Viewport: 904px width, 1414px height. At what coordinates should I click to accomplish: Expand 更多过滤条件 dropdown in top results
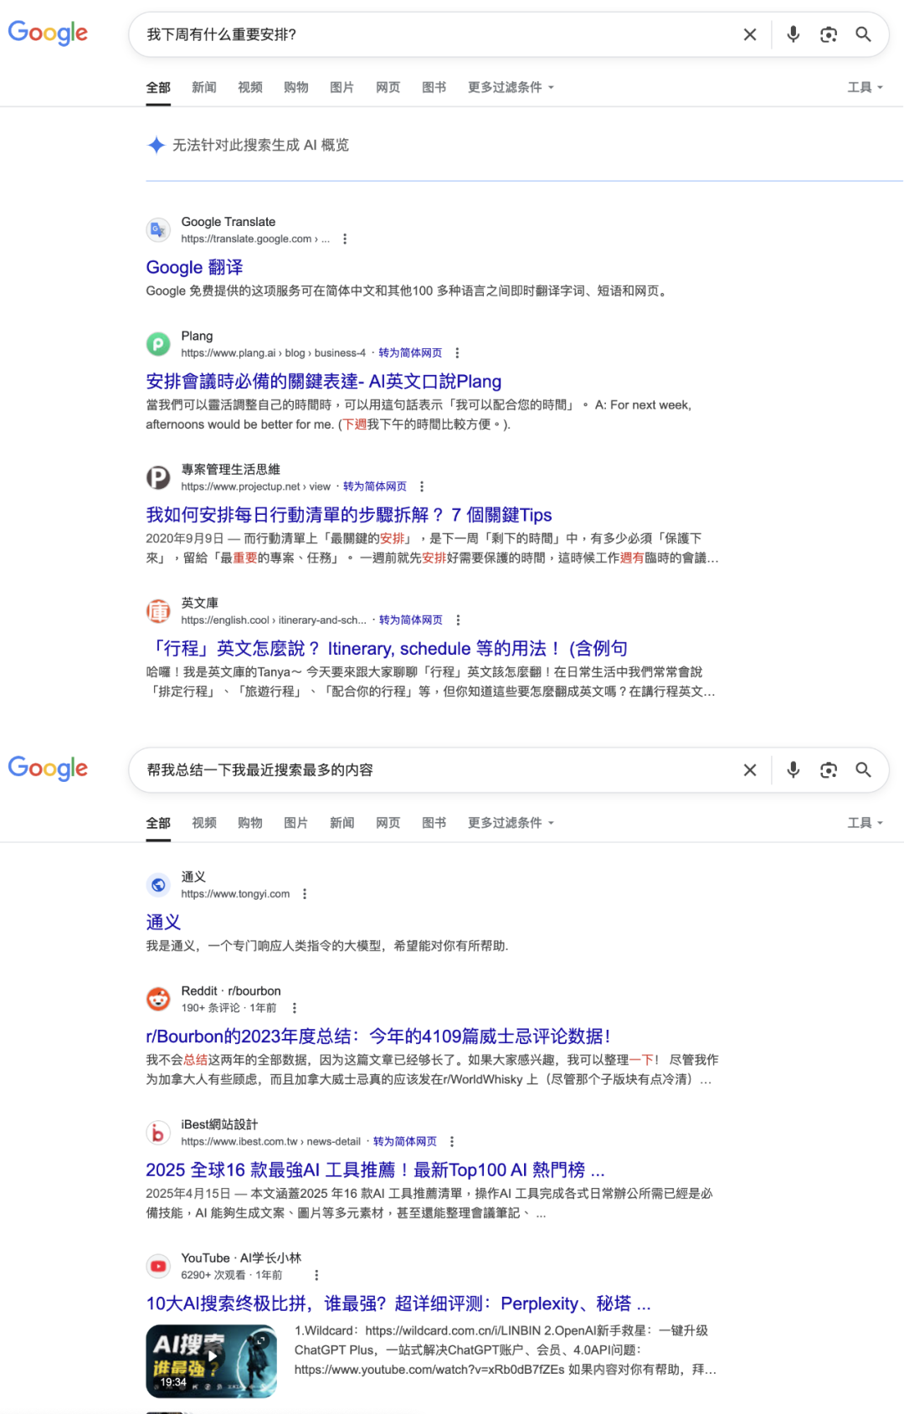(511, 87)
